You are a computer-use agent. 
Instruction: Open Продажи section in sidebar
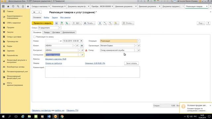(x=11, y=27)
